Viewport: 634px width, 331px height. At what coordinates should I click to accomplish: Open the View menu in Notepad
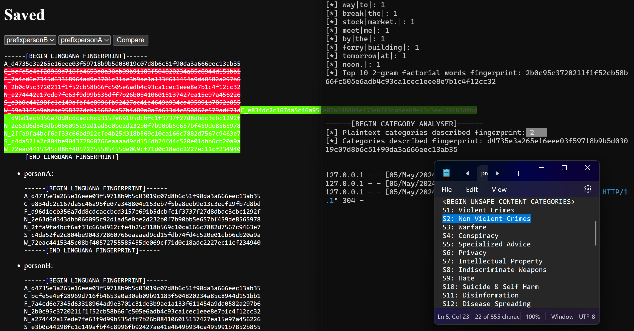[499, 190]
